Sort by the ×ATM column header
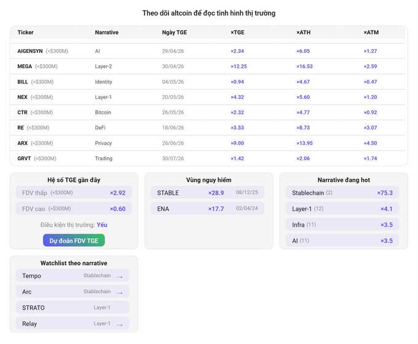Viewport: 418px width, 344px height. pos(371,32)
